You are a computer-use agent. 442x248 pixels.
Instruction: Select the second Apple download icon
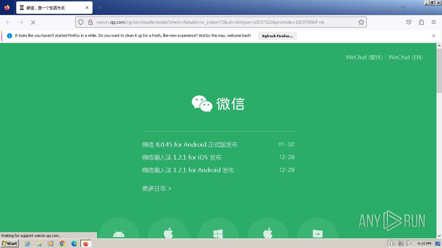268,228
